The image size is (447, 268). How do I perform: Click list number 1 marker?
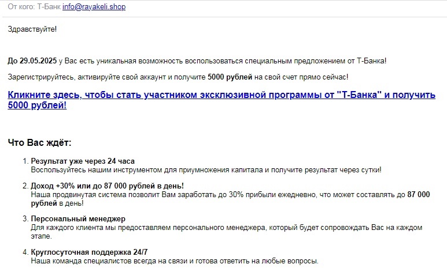24,161
